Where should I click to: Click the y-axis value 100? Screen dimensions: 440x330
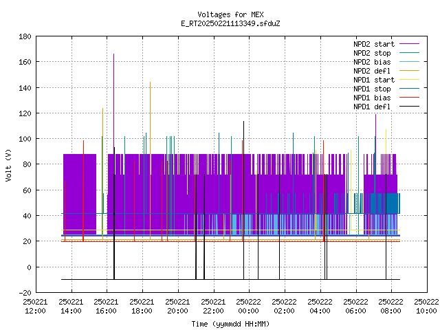click(x=25, y=139)
